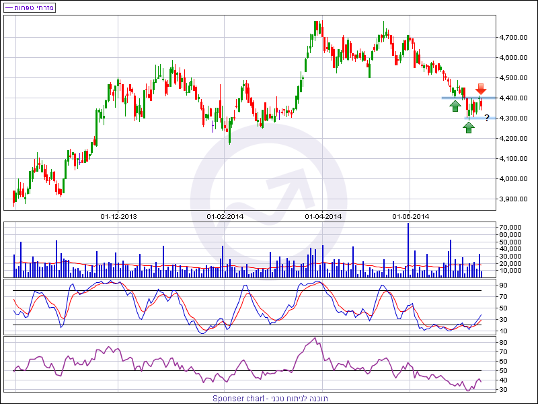Viewport: 538px width, 404px height.
Task: Click the 80 label on the RSI panel
Action: point(503,343)
